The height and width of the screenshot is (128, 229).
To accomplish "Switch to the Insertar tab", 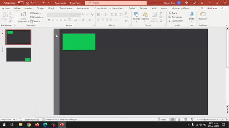I will pos(28,8).
